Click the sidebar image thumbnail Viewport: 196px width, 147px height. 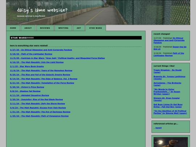click(171, 142)
